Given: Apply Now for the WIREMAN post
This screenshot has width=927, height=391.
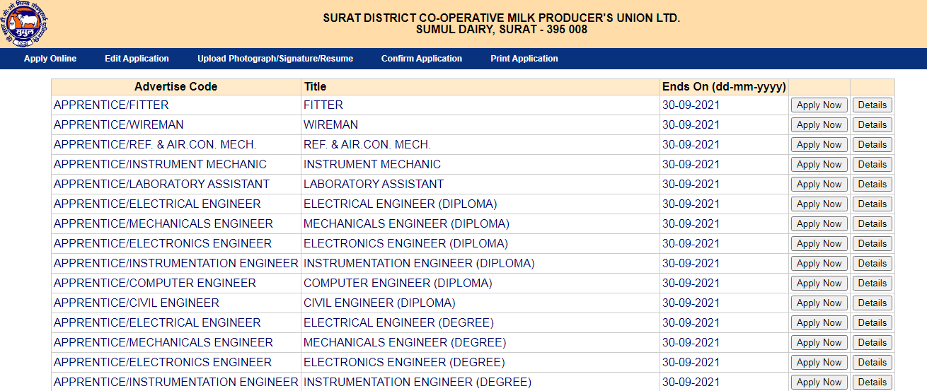Looking at the screenshot, I should click(819, 125).
